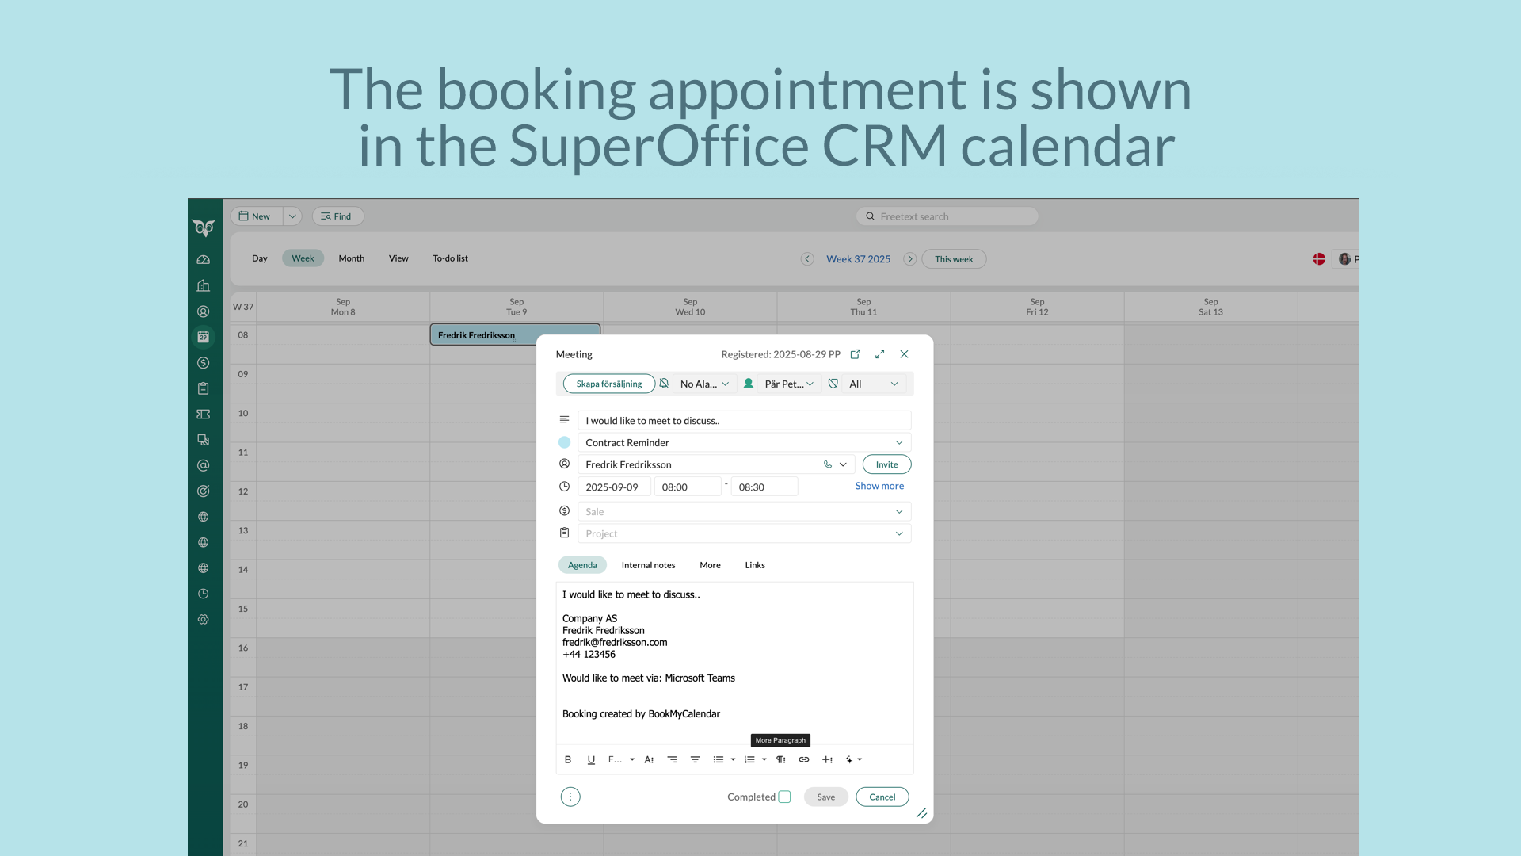Expand the Meeting dialog to full size

click(x=880, y=354)
